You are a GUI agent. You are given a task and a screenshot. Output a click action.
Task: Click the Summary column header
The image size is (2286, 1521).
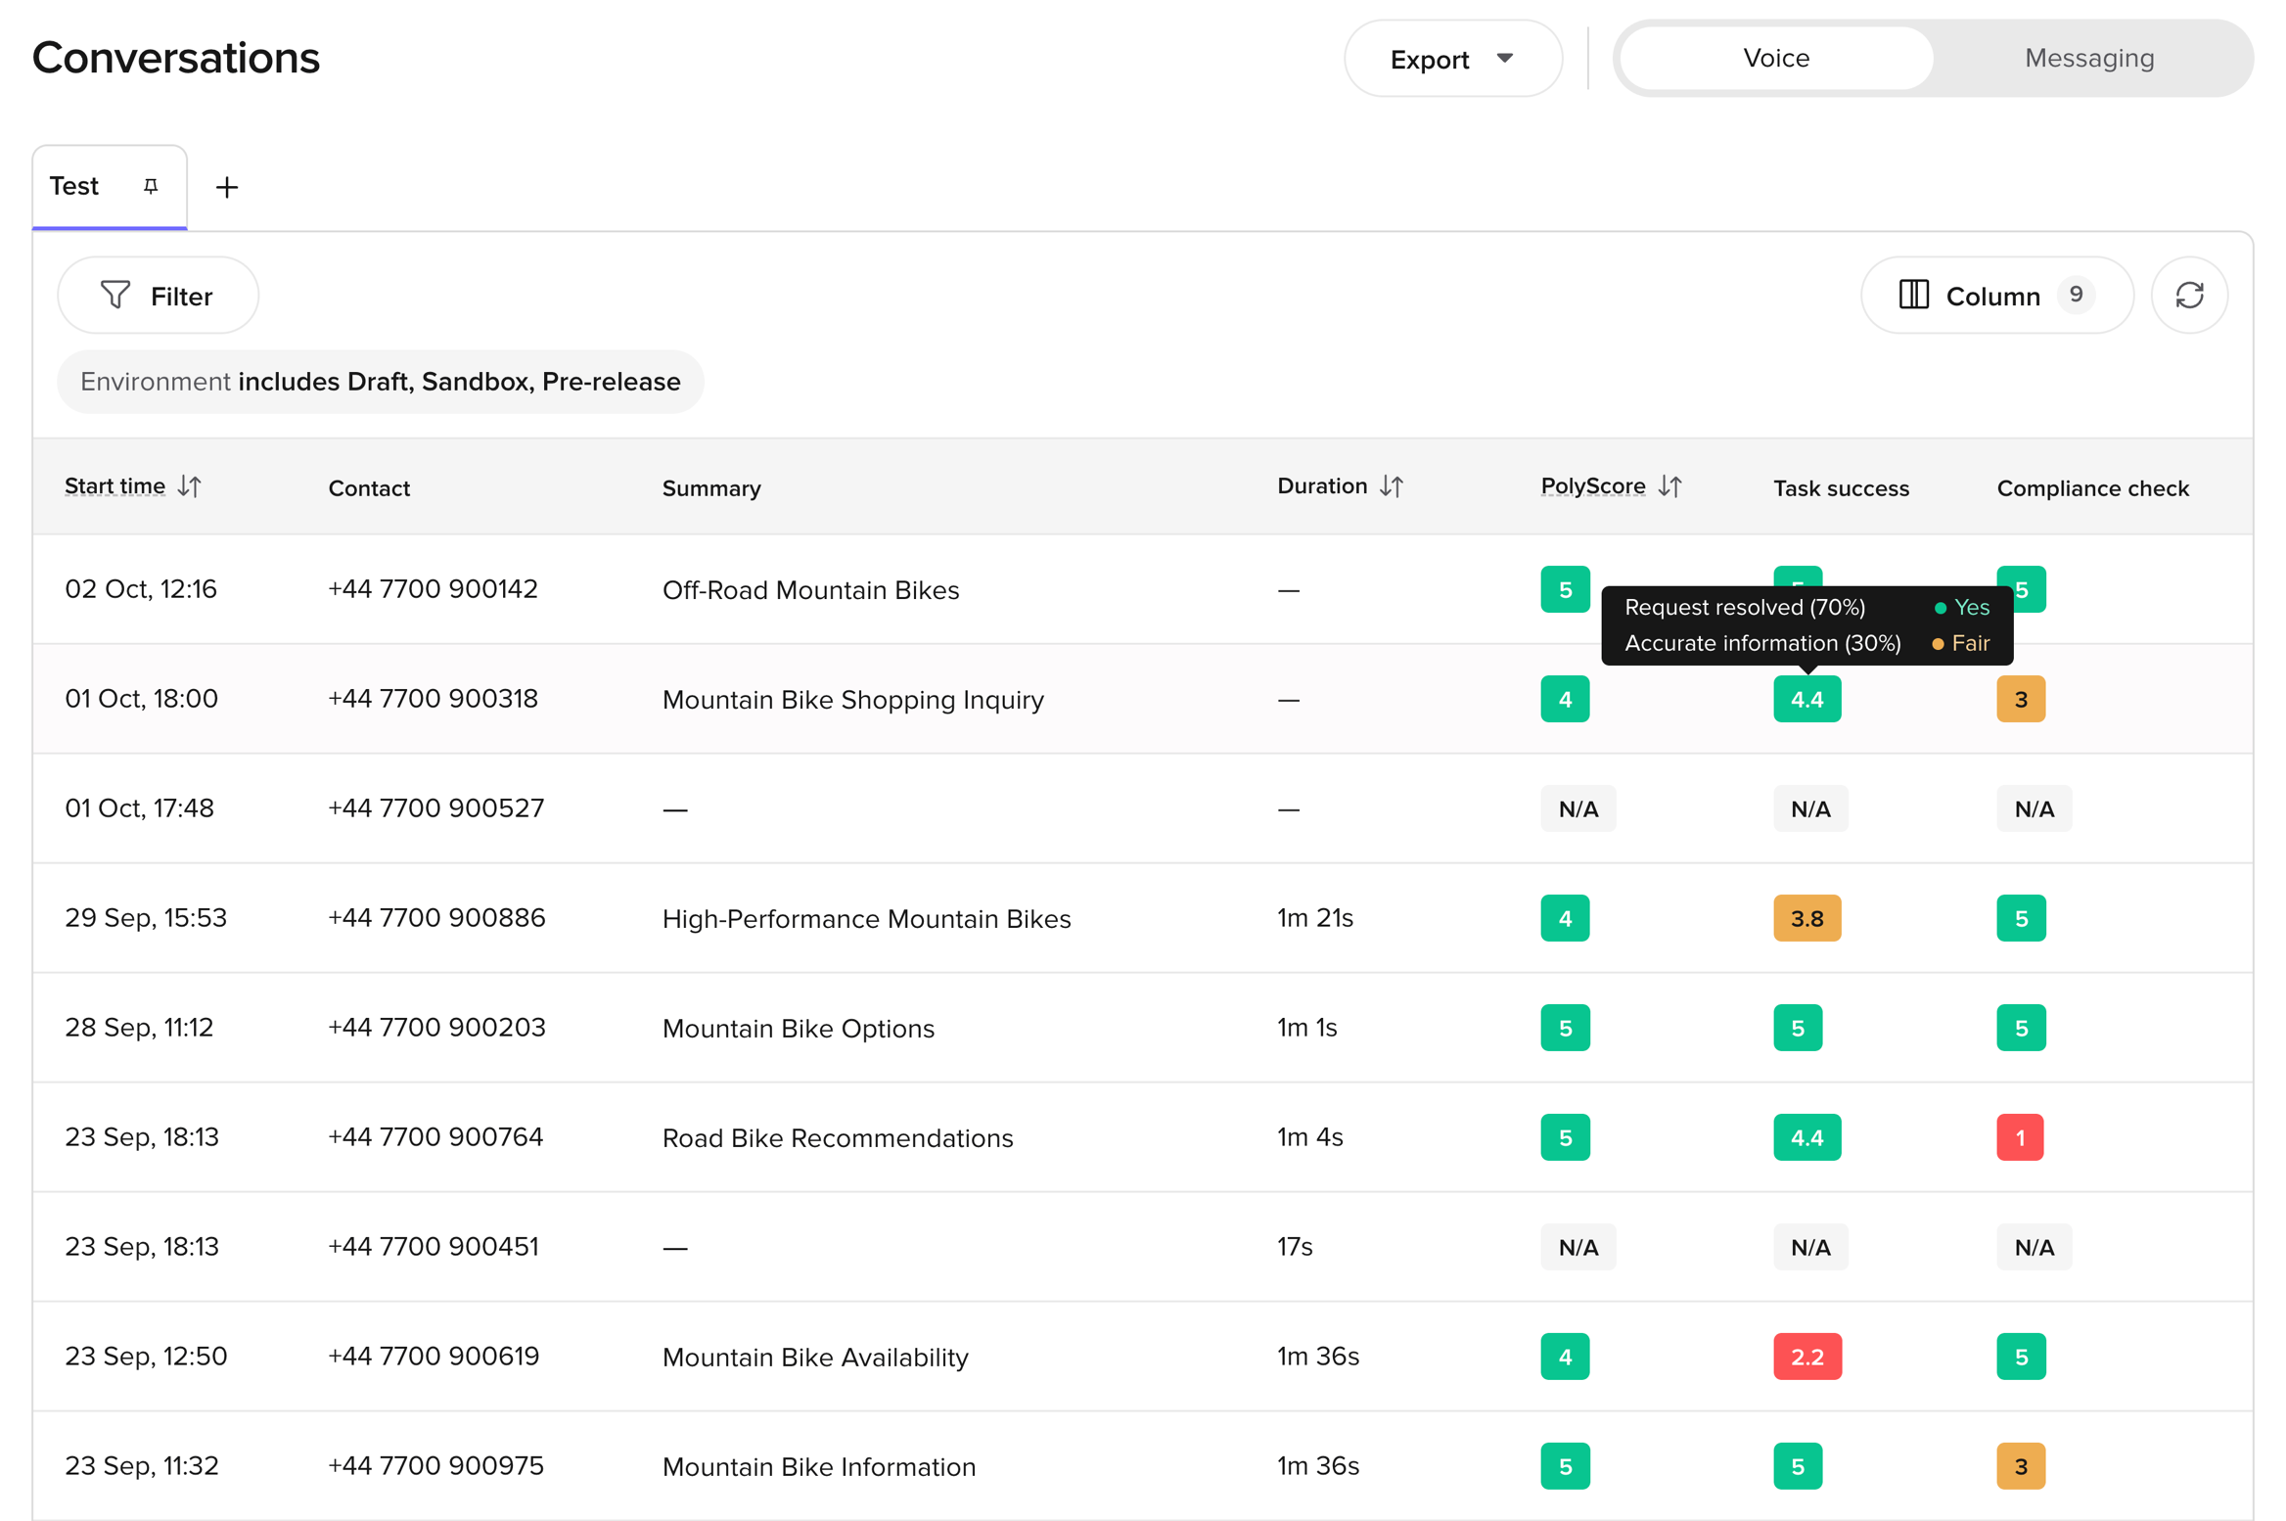tap(711, 488)
